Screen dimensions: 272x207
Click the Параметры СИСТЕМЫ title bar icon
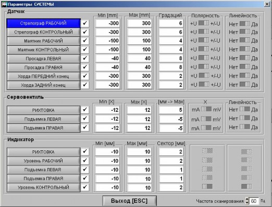[4, 4]
